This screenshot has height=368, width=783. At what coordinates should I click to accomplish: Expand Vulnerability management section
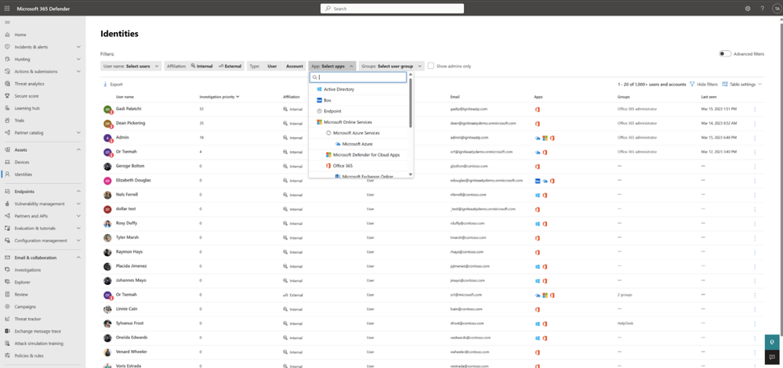point(78,204)
